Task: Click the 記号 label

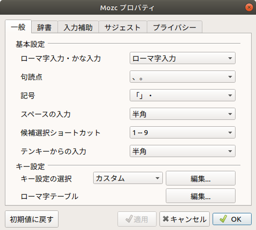Action: coord(28,95)
